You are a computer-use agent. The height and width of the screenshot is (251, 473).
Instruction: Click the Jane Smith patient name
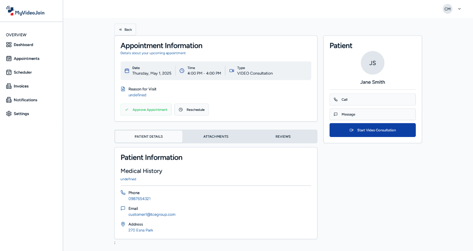tap(373, 82)
